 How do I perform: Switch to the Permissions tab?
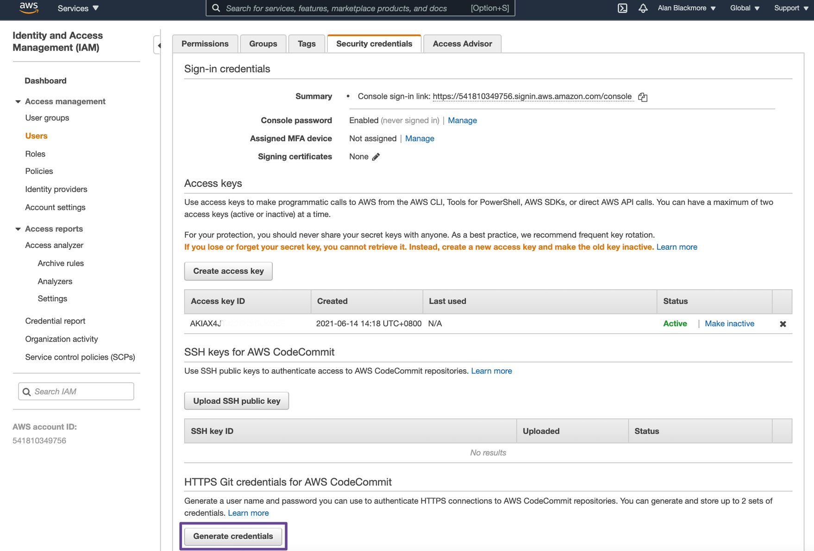coord(205,44)
